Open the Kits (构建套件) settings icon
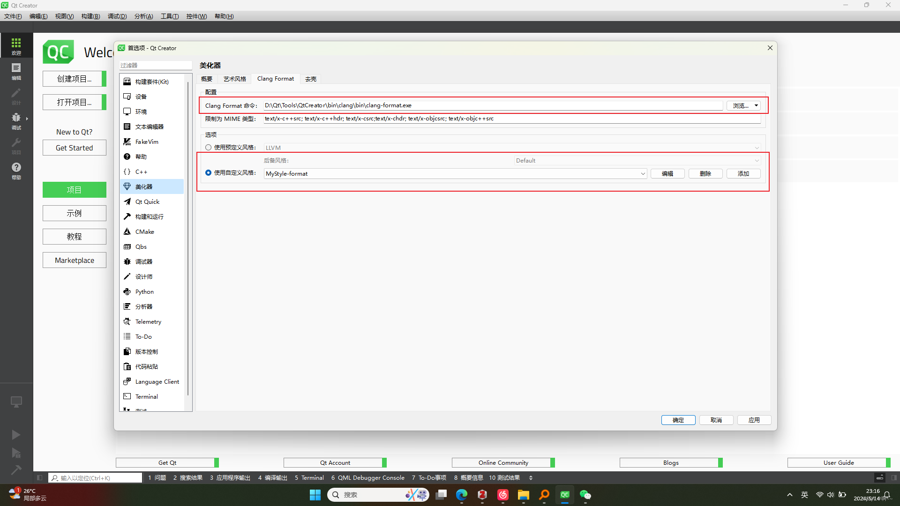Screen dimensions: 900x506 (x=127, y=82)
